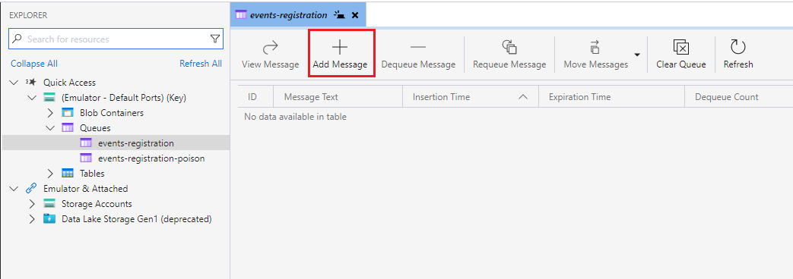Expand the Blob Containers node
Screen dimensions: 793x279
click(x=50, y=112)
